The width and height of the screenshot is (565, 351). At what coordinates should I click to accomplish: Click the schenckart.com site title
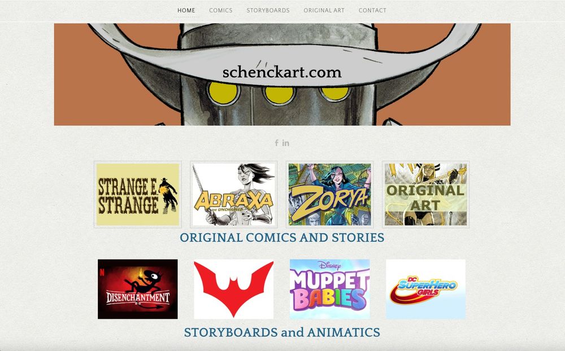click(282, 72)
